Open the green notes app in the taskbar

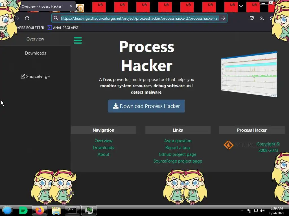point(23,210)
